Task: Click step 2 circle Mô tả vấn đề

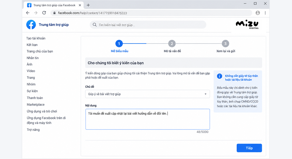Action: [172, 44]
